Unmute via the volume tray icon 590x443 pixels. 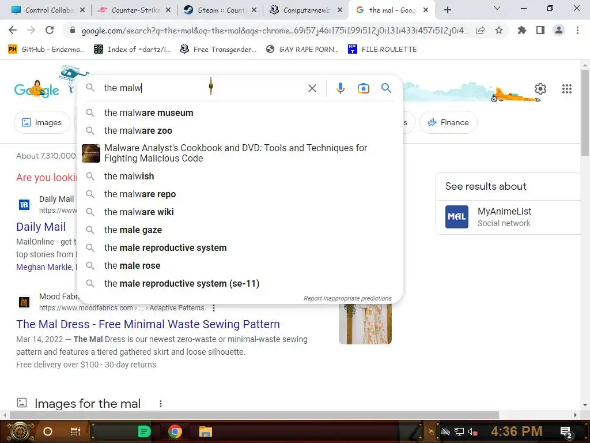(473, 431)
